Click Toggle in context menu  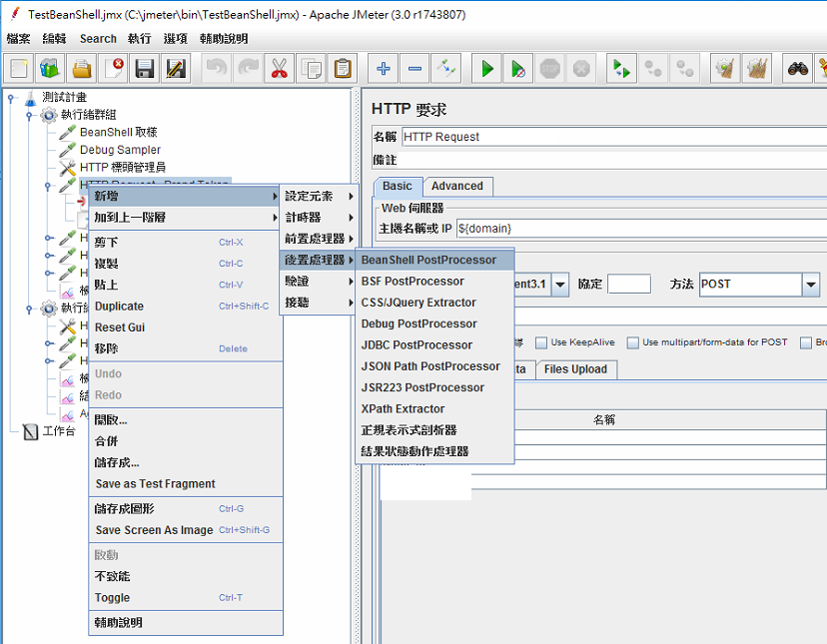pos(185,598)
